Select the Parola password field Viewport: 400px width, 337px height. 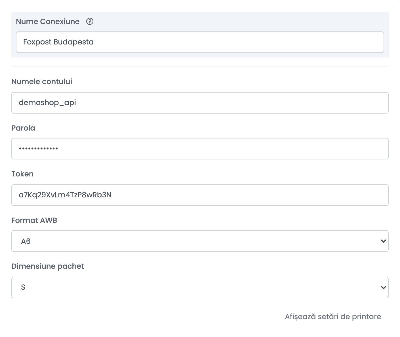coord(200,149)
